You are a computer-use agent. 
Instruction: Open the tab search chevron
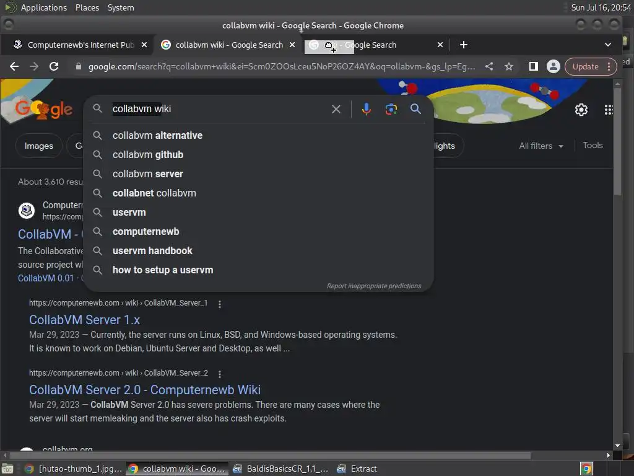pos(608,45)
